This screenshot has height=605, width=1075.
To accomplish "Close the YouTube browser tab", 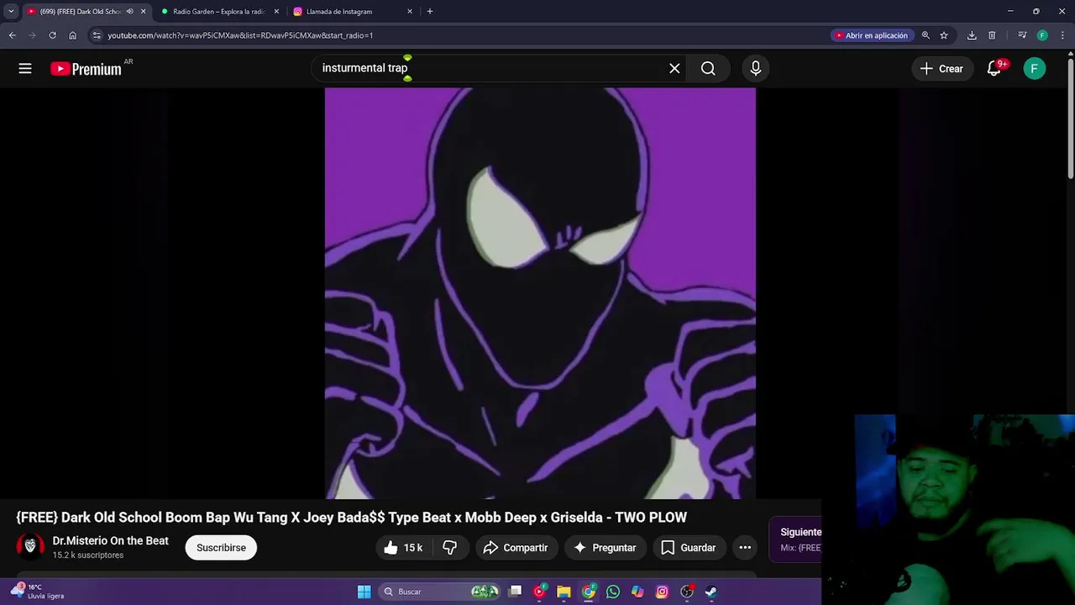I will pos(143,12).
